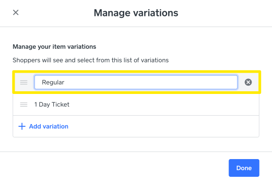Viewport: 272px width, 183px height.
Task: Select the 1 Day Ticket variation row
Action: coord(135,105)
